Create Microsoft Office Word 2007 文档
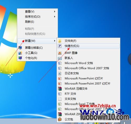 coord(89,68)
